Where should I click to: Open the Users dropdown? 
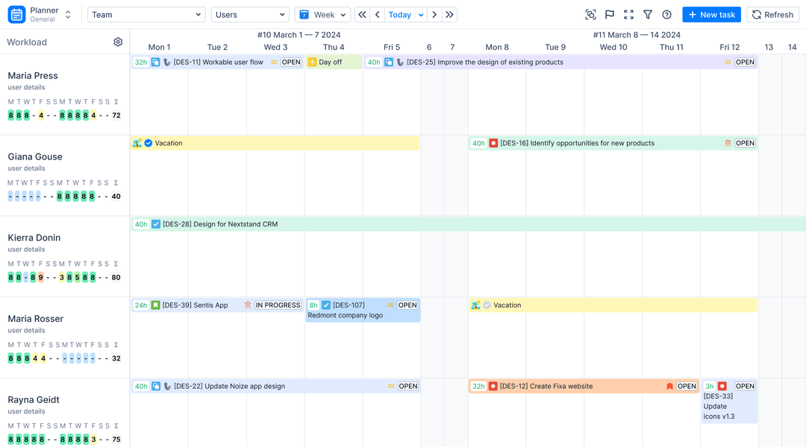click(x=250, y=14)
